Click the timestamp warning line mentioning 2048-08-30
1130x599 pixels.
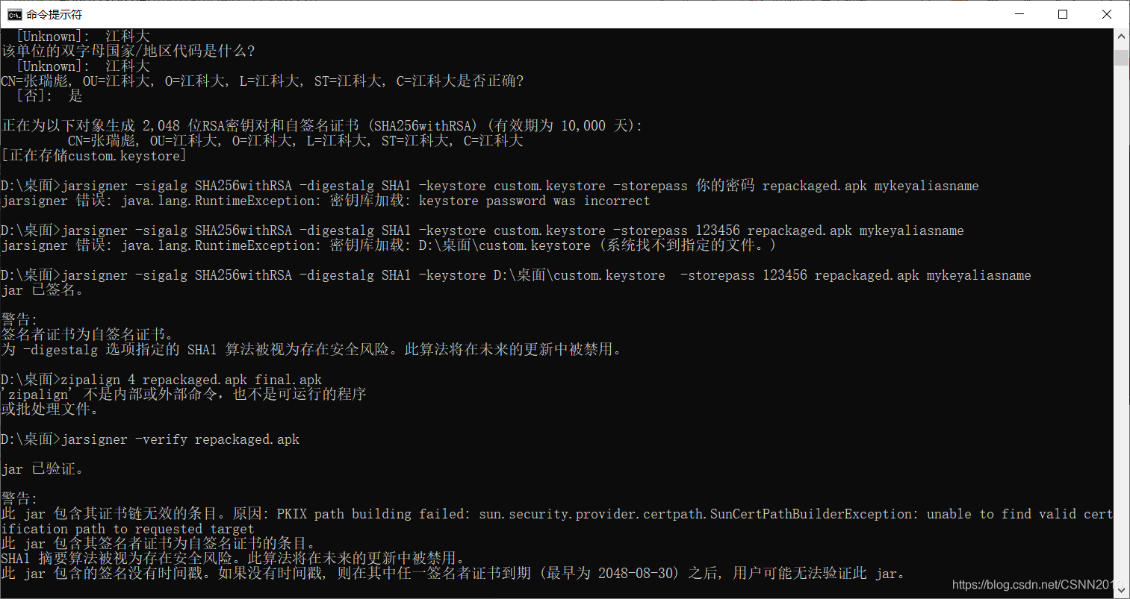click(453, 573)
